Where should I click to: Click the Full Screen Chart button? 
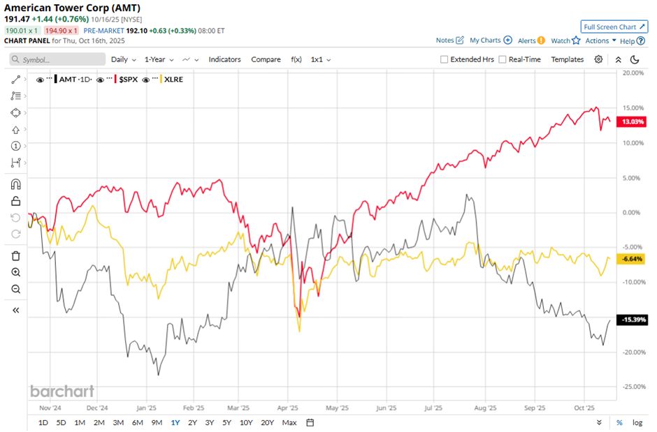pos(614,27)
